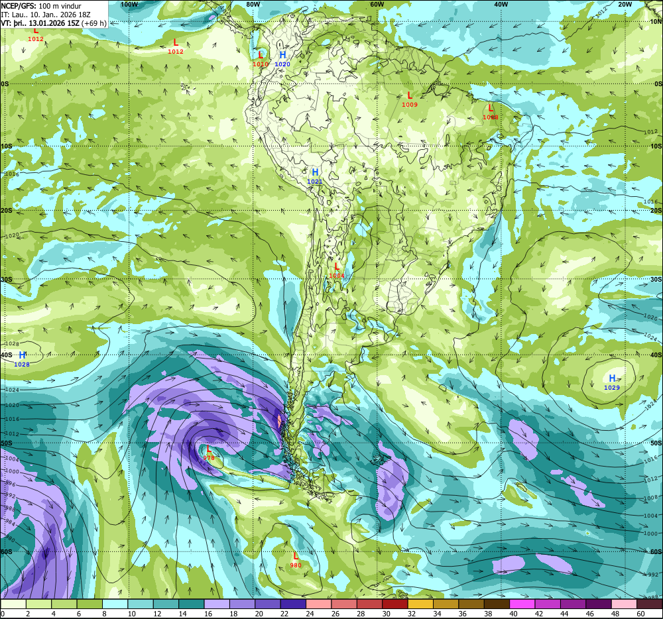This screenshot has height=619, width=663.
Task: Pick the deep purple 46–48 legend swatch
Action: pyautogui.click(x=598, y=604)
